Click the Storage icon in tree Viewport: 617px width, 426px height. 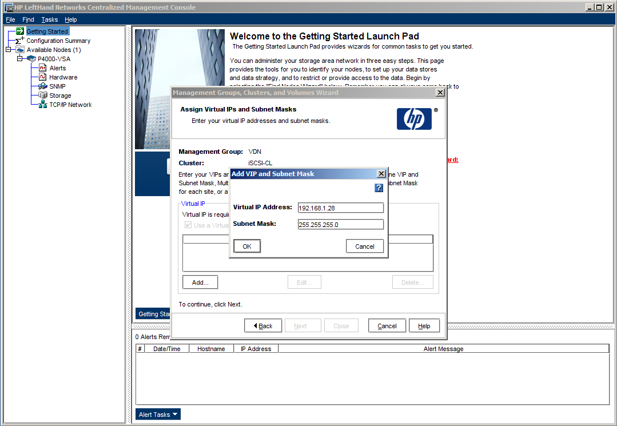(x=42, y=95)
